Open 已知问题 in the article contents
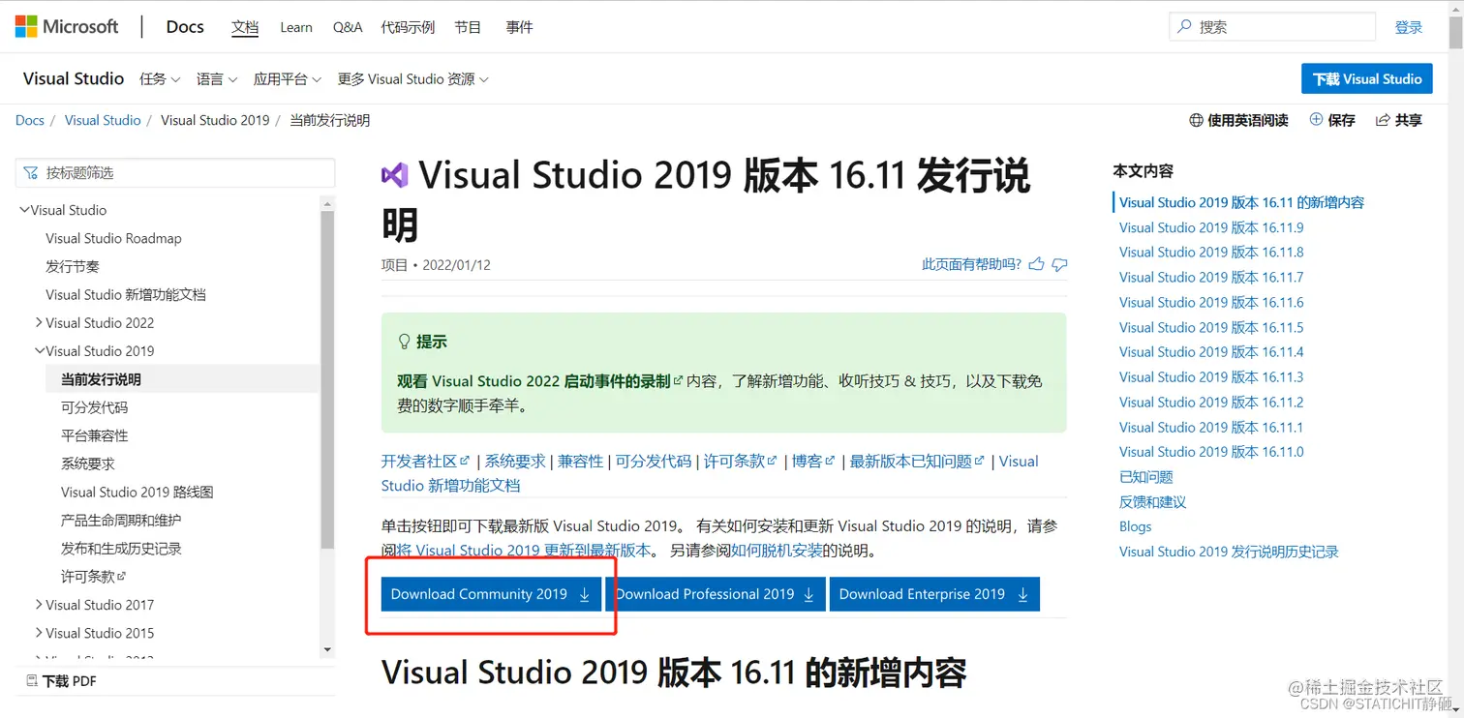This screenshot has height=718, width=1464. click(1145, 476)
